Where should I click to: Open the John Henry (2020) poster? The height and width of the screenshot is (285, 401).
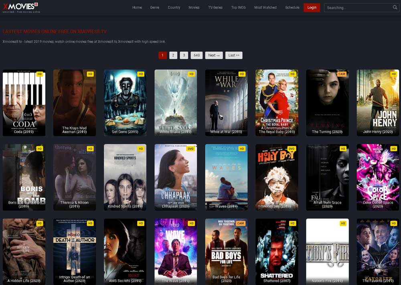click(378, 103)
